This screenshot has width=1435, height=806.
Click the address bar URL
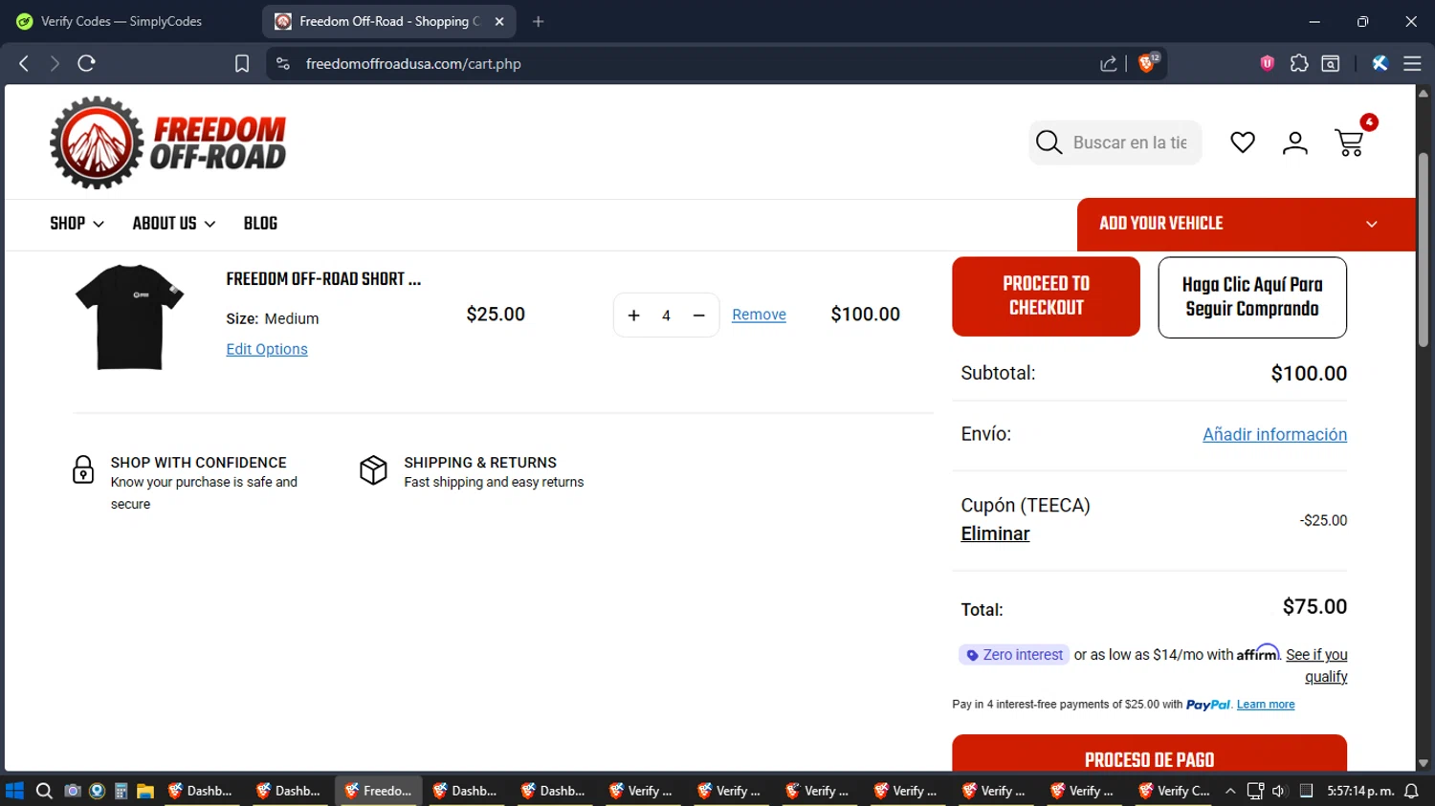413,64
